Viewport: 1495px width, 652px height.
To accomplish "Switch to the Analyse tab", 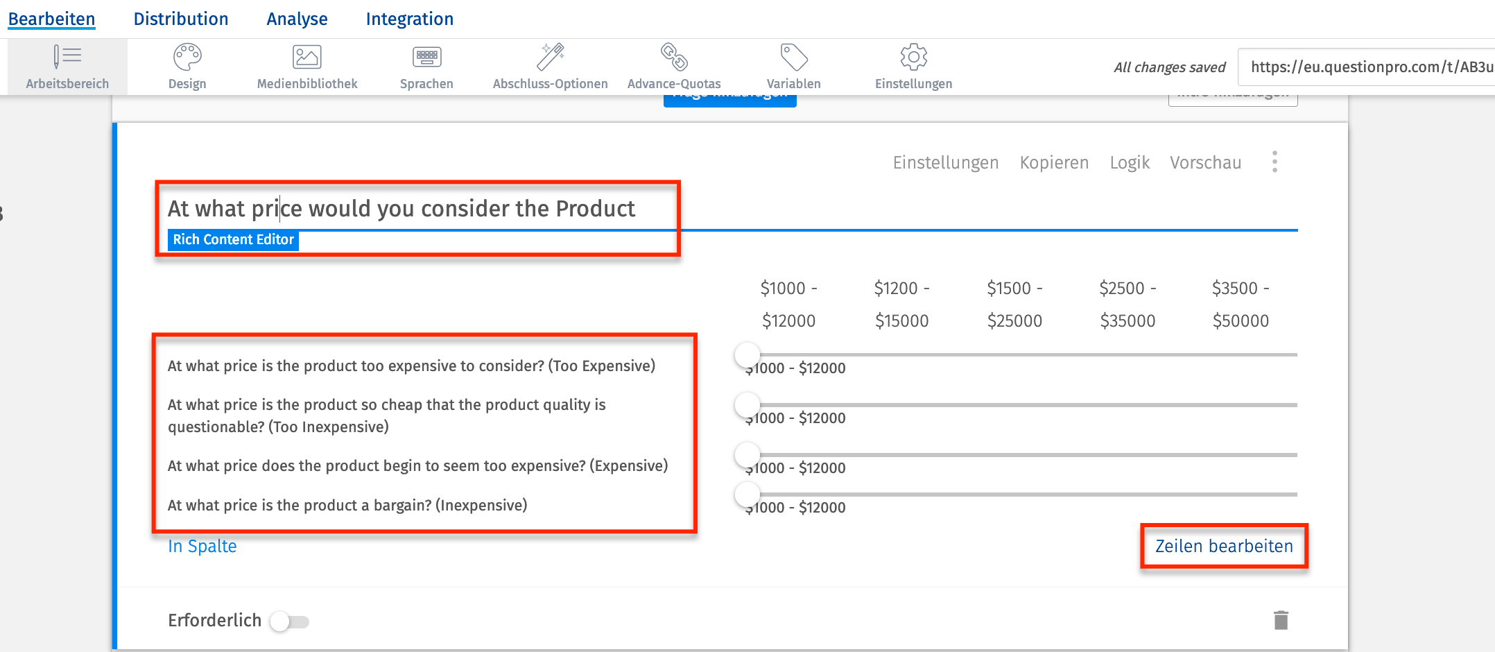I will pyautogui.click(x=297, y=19).
